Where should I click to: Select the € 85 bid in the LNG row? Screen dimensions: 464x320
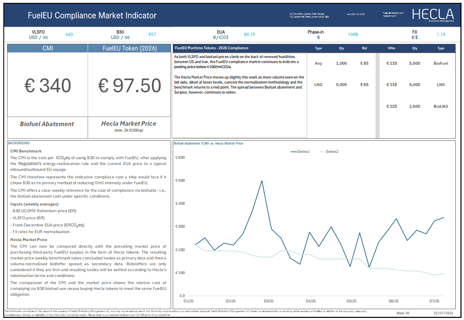coord(364,85)
